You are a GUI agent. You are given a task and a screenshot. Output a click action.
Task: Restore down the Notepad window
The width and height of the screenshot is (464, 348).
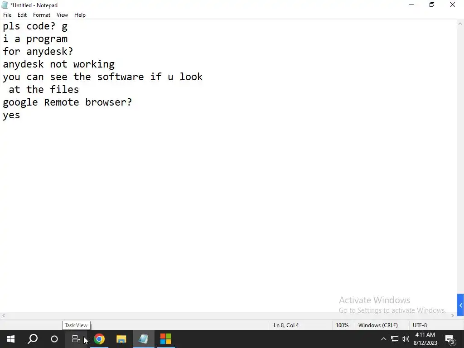(432, 5)
